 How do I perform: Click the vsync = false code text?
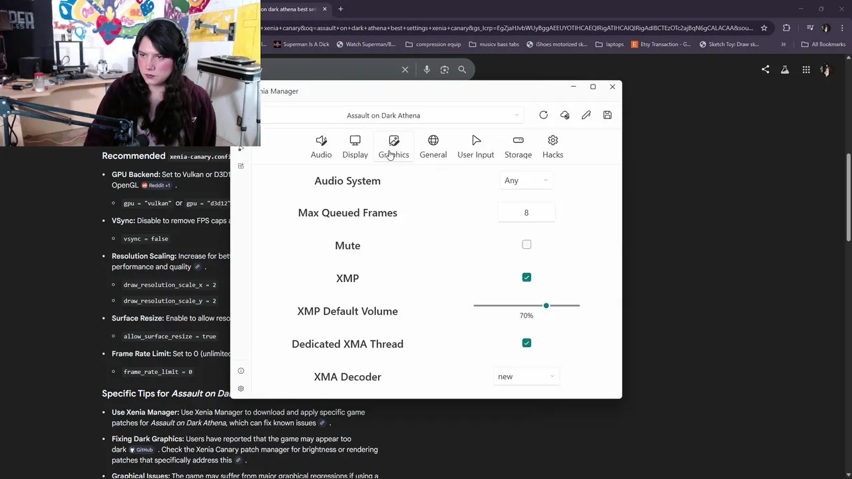coord(146,239)
